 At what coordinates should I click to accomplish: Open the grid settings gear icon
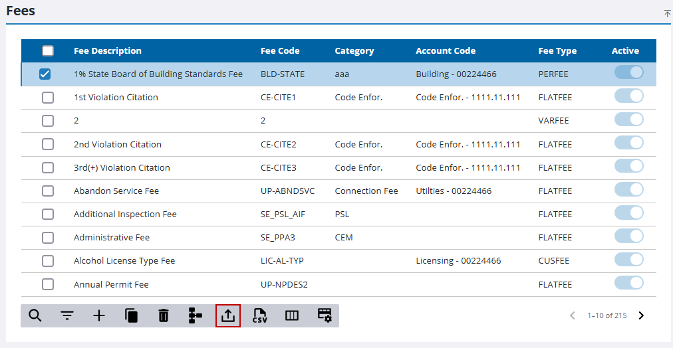pyautogui.click(x=324, y=315)
